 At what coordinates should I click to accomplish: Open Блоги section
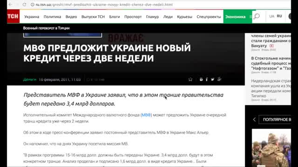[115, 17]
